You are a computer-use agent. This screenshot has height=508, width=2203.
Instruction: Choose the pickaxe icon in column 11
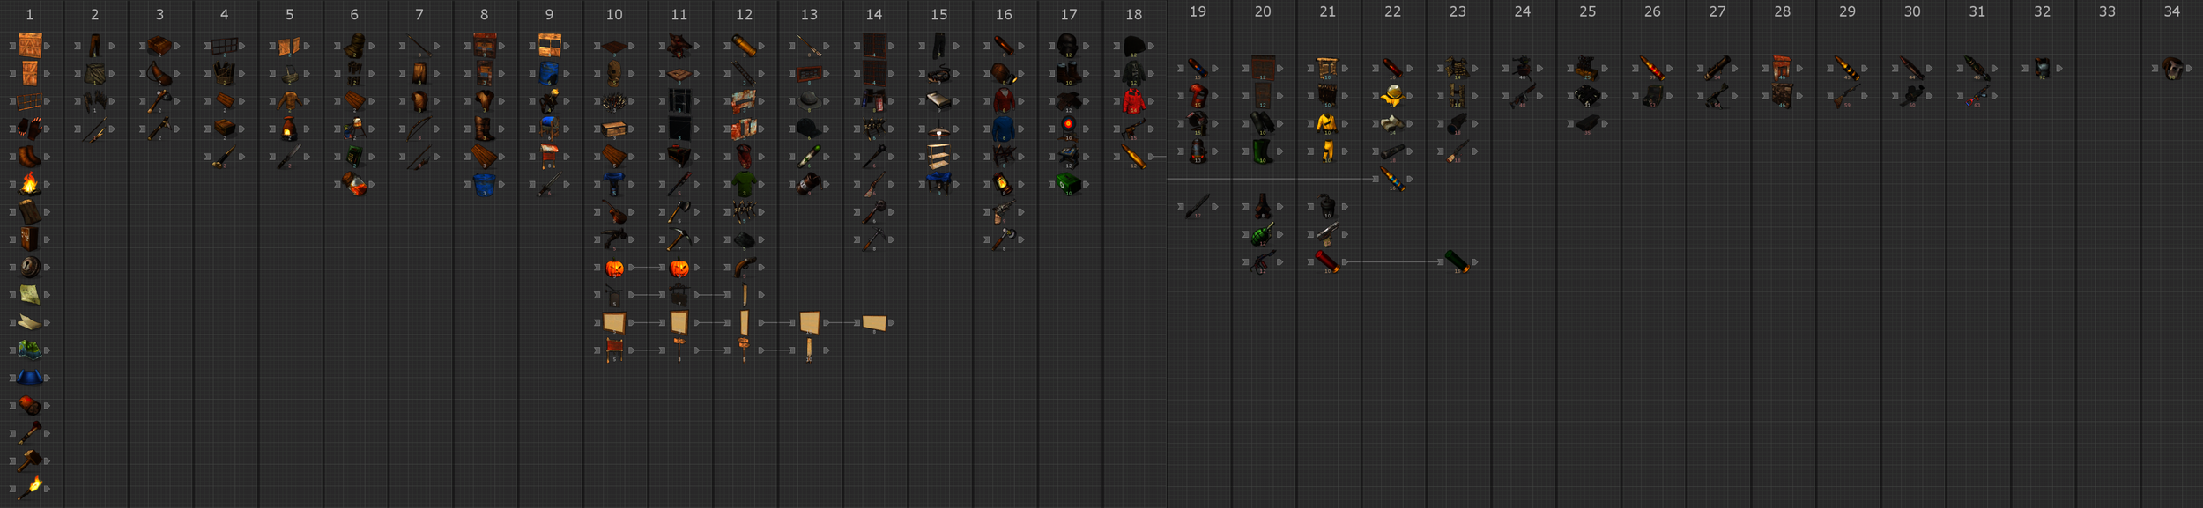click(679, 239)
